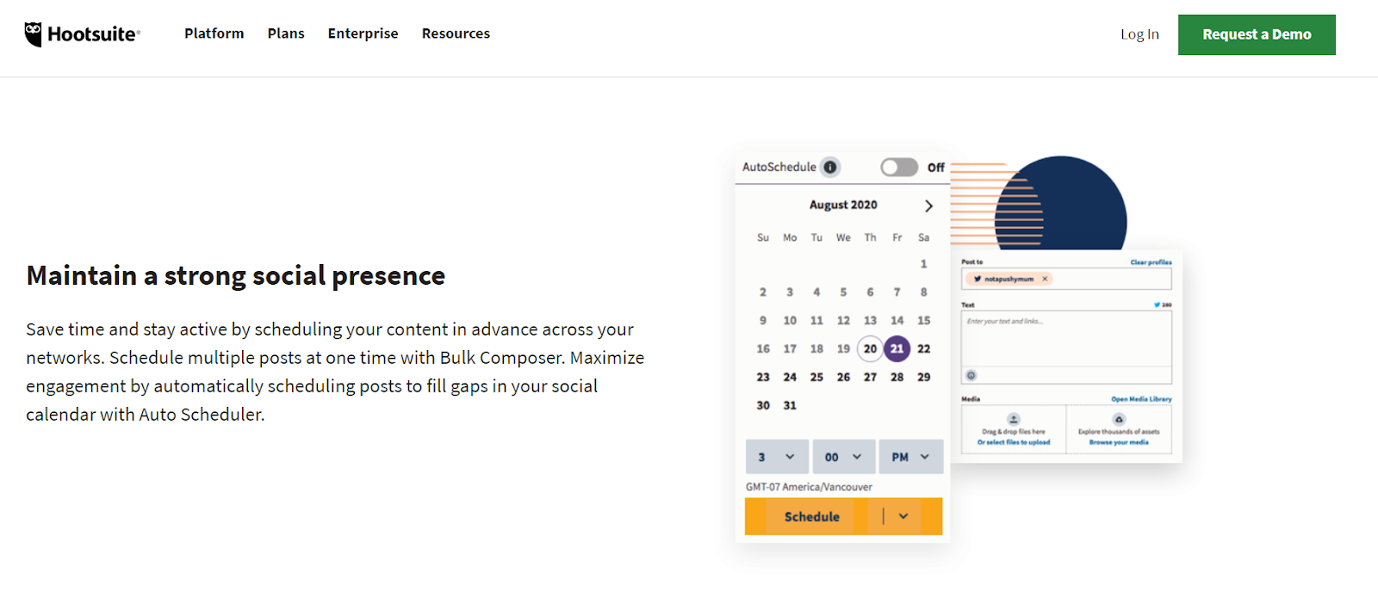The width and height of the screenshot is (1378, 591).
Task: Click the Clear profiles link
Action: pyautogui.click(x=1151, y=262)
